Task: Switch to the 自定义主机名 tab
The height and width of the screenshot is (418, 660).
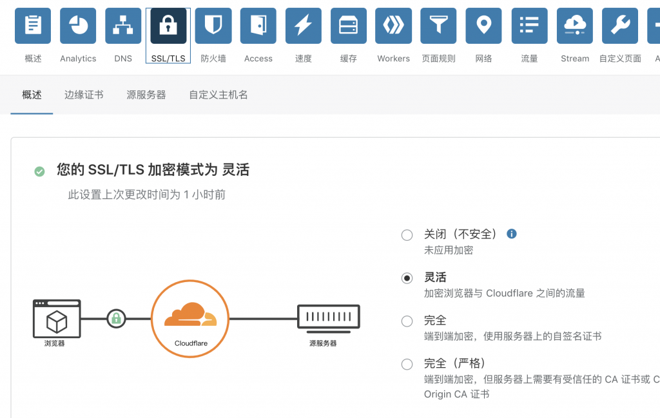Action: point(218,95)
